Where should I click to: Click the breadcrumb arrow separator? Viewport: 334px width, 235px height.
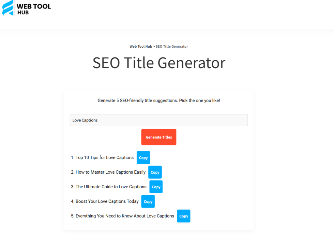pos(154,46)
